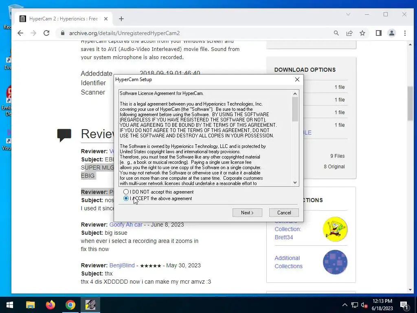Click the license agreement scrollbar thumb
This screenshot has width=417, height=313.
pyautogui.click(x=295, y=109)
